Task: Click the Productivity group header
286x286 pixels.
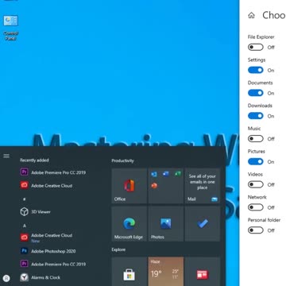Action: click(122, 160)
